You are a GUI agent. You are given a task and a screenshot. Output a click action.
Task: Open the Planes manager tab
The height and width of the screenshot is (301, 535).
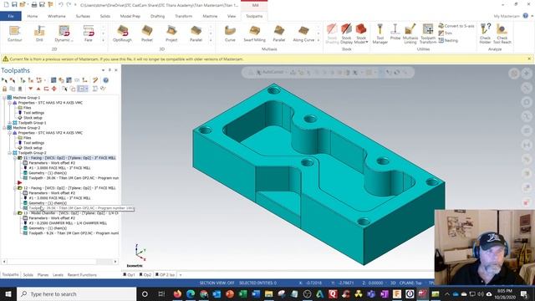[43, 275]
